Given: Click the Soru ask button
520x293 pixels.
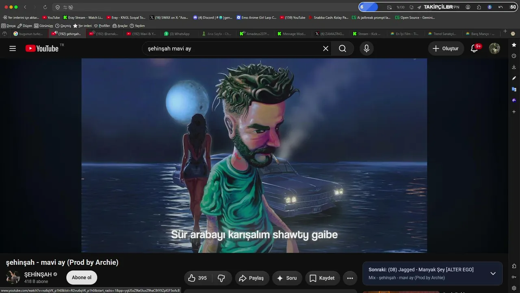Looking at the screenshot, I should [287, 278].
